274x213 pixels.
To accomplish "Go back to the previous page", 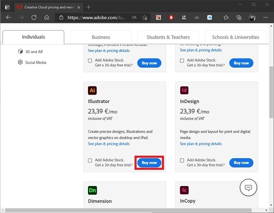I will (8, 17).
